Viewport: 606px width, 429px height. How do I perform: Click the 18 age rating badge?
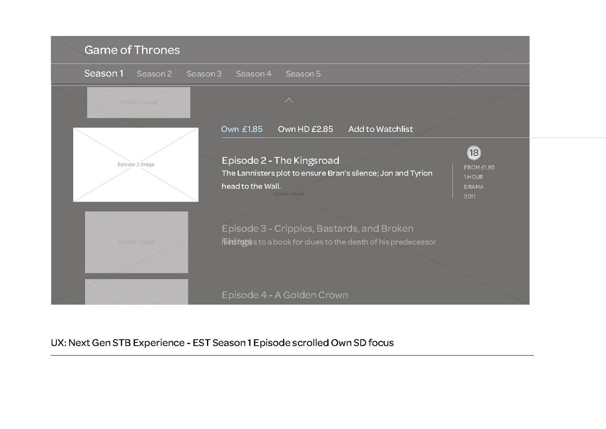[473, 153]
